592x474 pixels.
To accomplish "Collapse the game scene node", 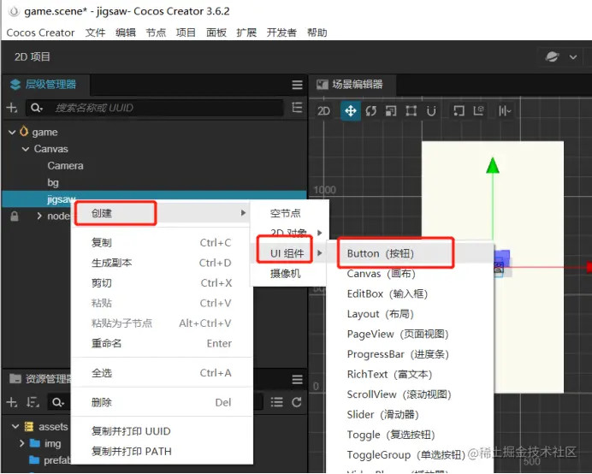I will coord(12,133).
